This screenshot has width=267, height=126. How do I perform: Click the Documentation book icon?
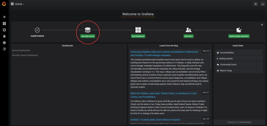click(x=218, y=53)
